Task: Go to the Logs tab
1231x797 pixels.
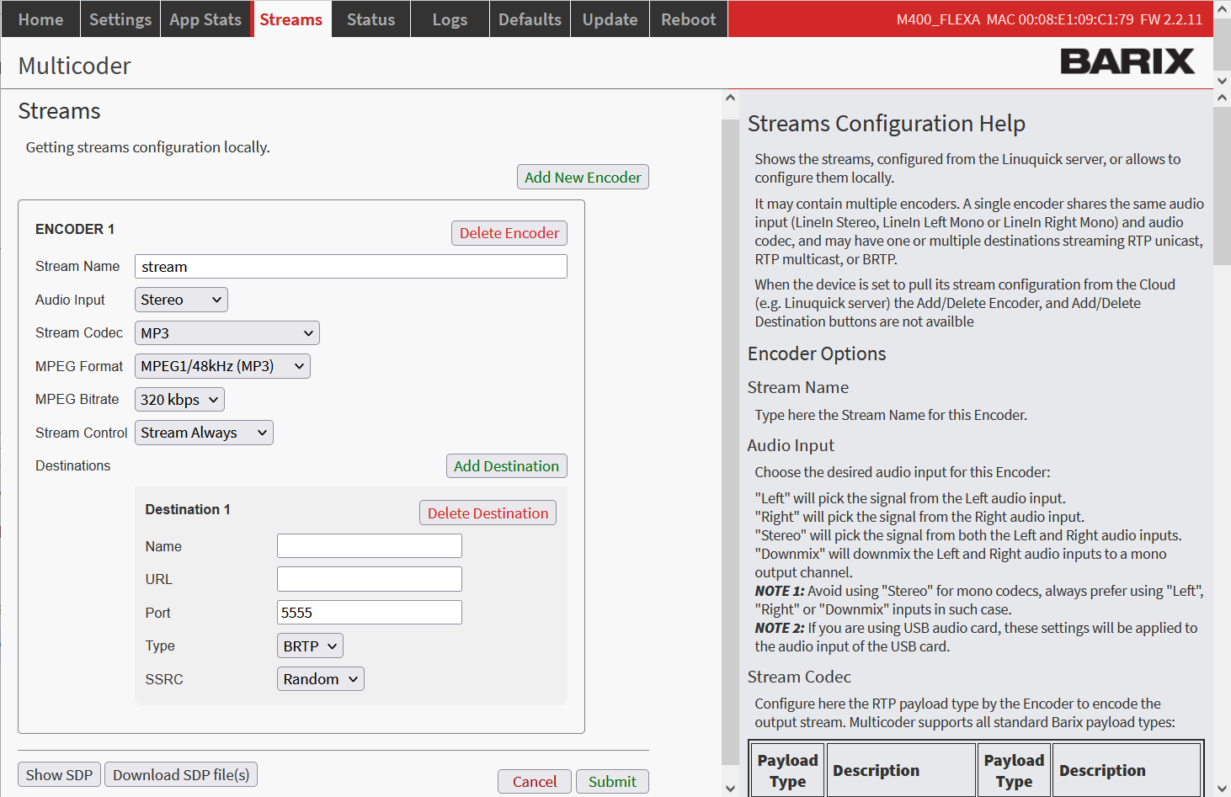Action: pos(450,19)
